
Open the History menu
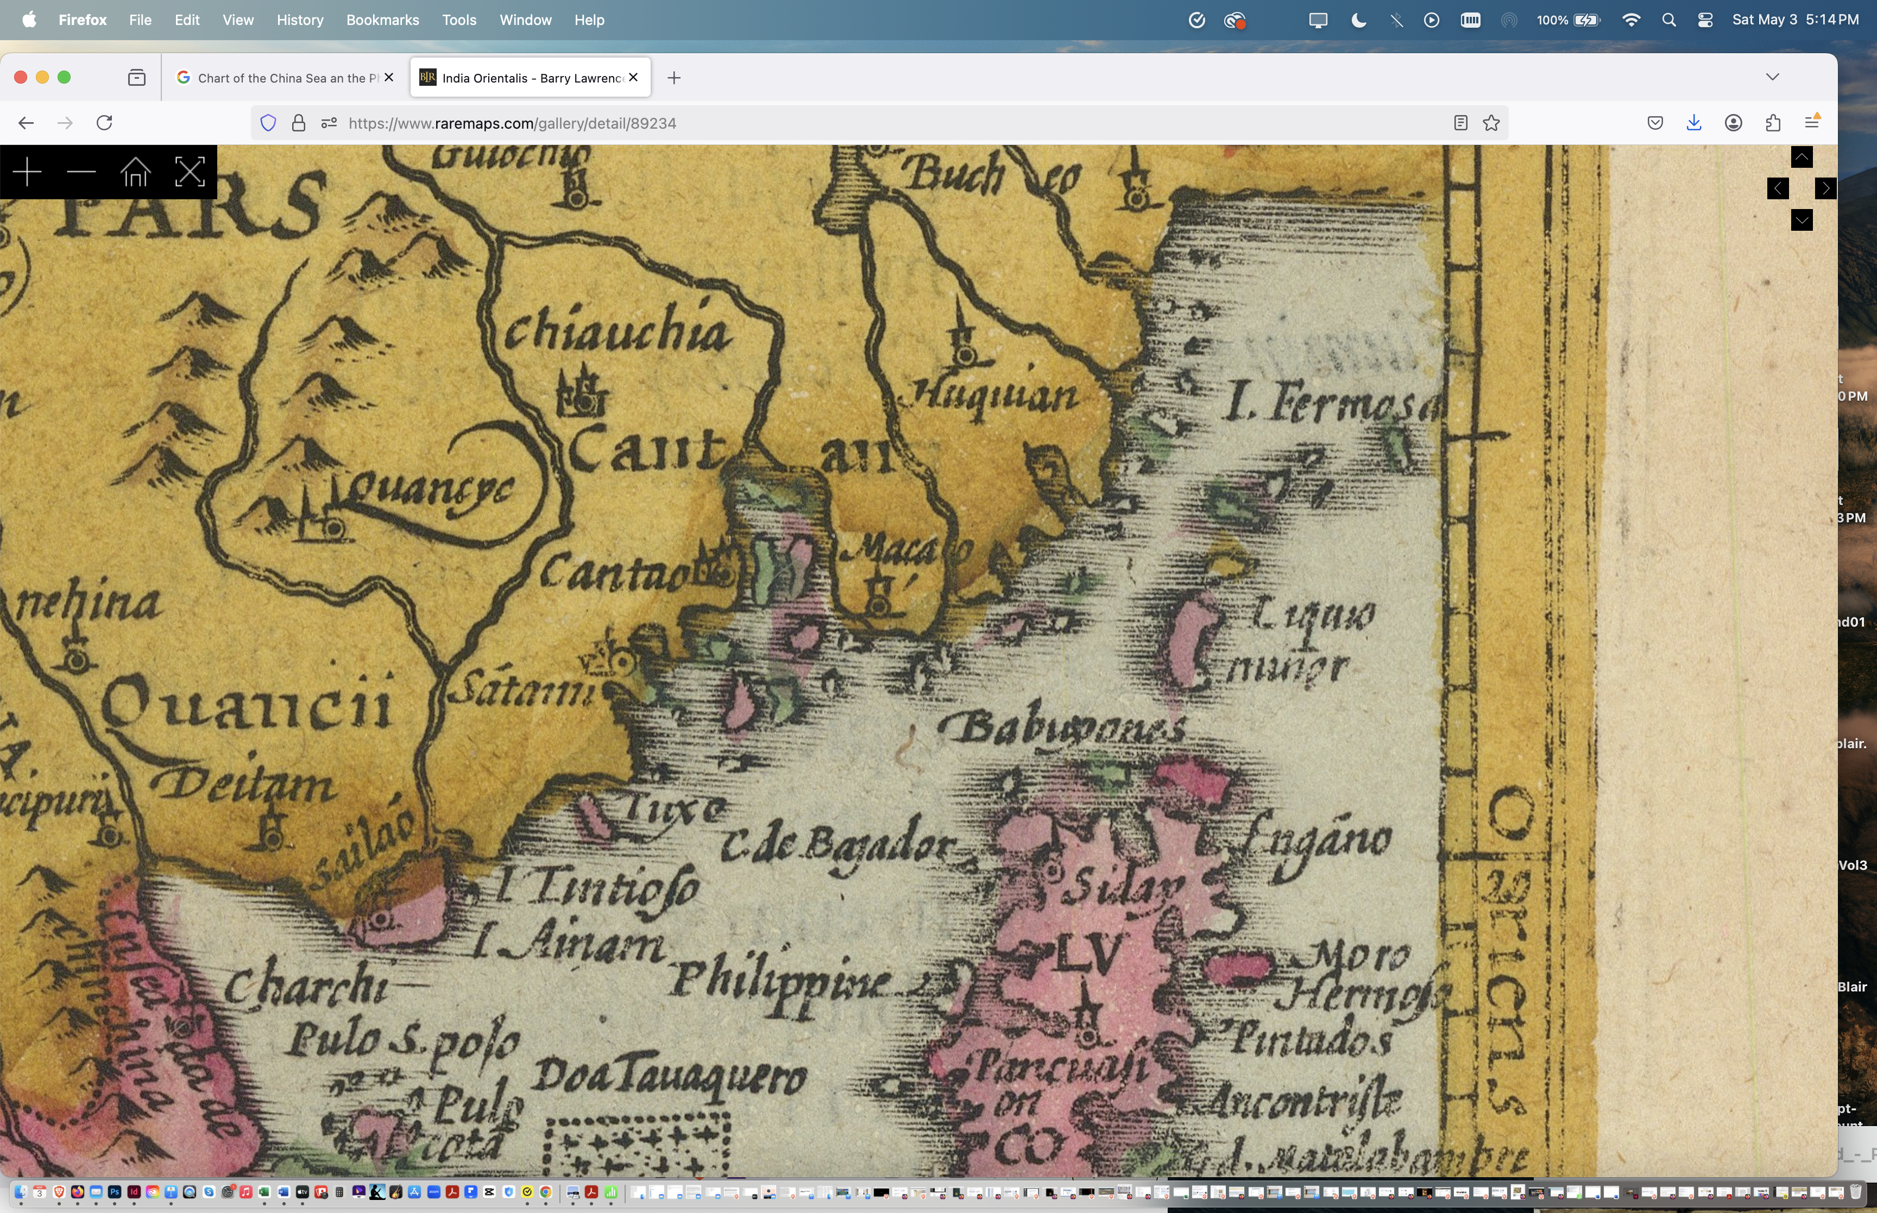pos(300,20)
